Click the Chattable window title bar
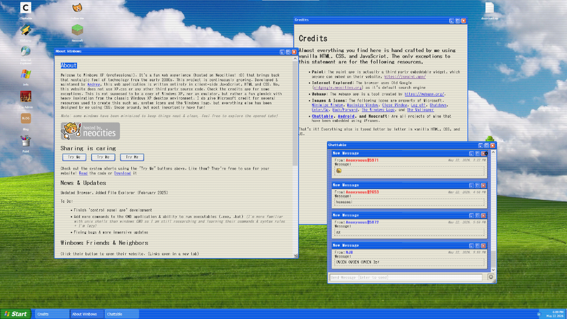 (x=411, y=146)
